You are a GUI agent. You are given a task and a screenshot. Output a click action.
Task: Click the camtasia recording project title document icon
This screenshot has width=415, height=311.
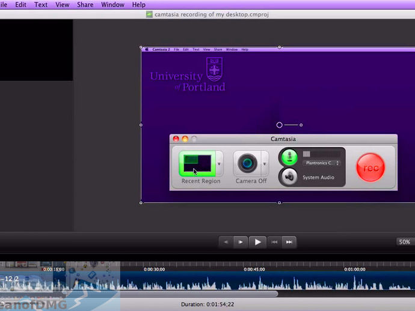coord(149,14)
